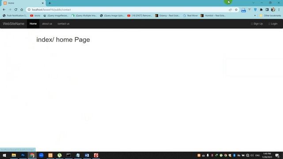Bookmark this page with the star icon

click(x=236, y=10)
